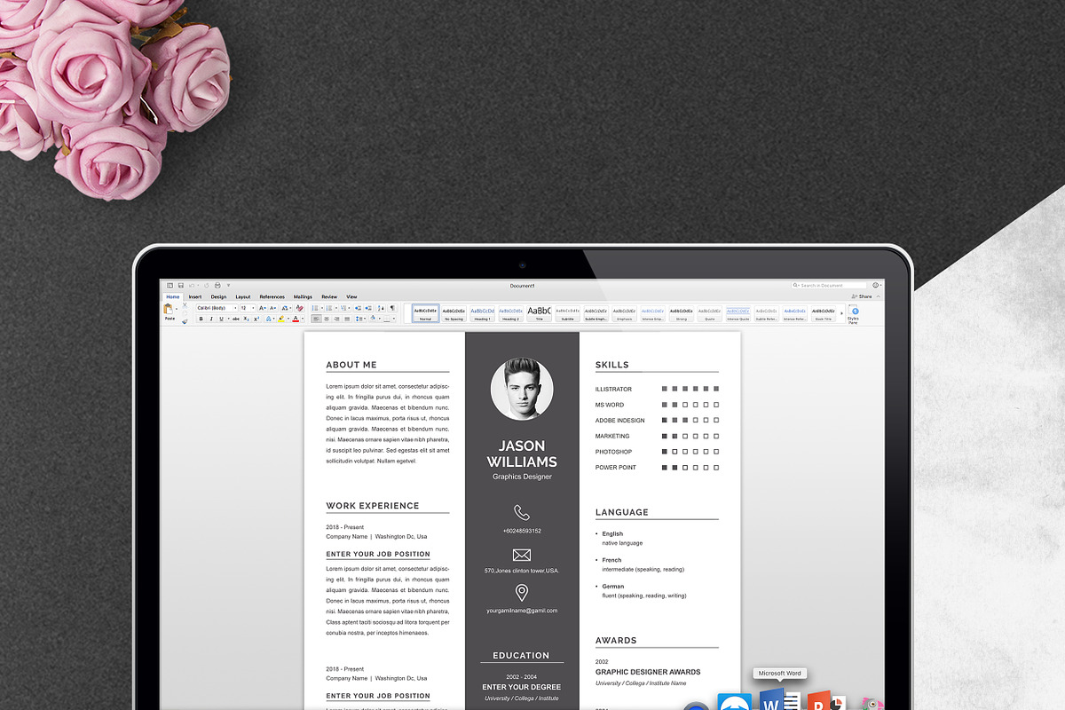Image resolution: width=1065 pixels, height=710 pixels.
Task: Click the smiley feedback icon
Action: (x=875, y=285)
